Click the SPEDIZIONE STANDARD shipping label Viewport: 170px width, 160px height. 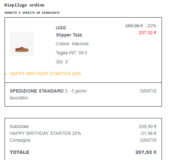[x=37, y=91]
